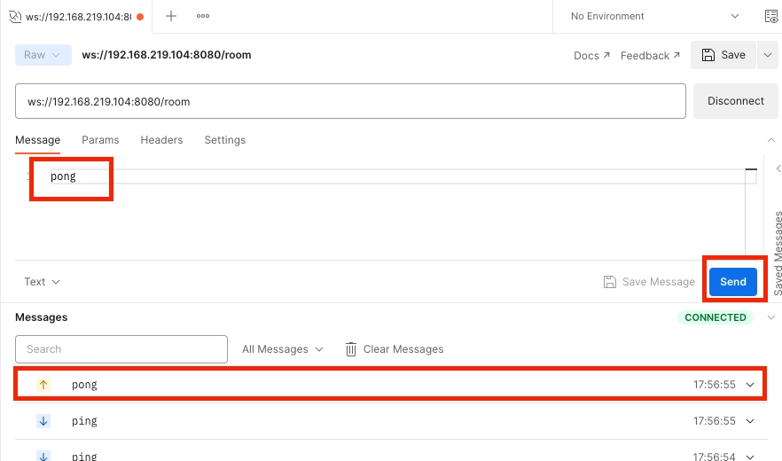Open a new tab with plus icon
The height and width of the screenshot is (461, 782).
pyautogui.click(x=171, y=16)
